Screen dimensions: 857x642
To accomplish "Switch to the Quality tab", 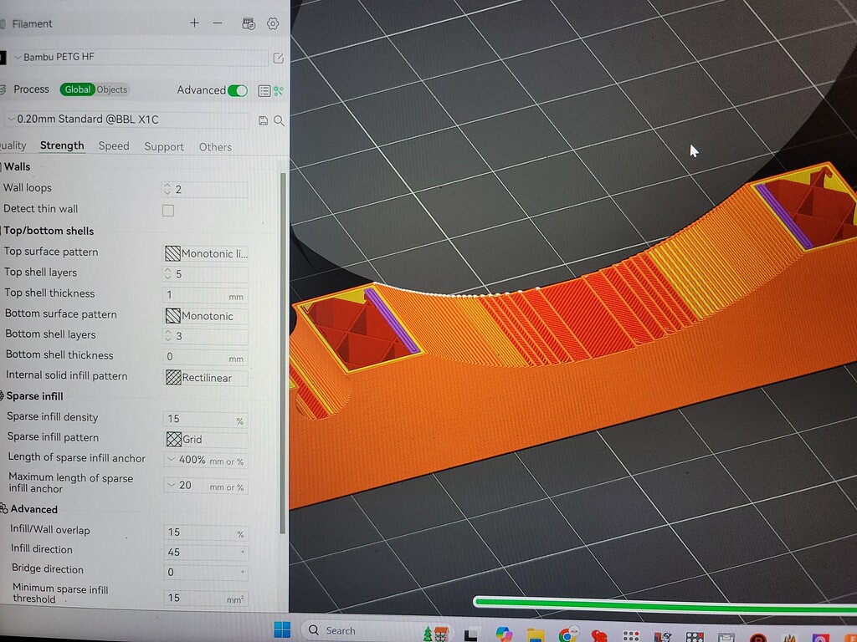I will 13,145.
